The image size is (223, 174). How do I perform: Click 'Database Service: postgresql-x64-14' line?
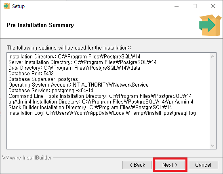51,91
